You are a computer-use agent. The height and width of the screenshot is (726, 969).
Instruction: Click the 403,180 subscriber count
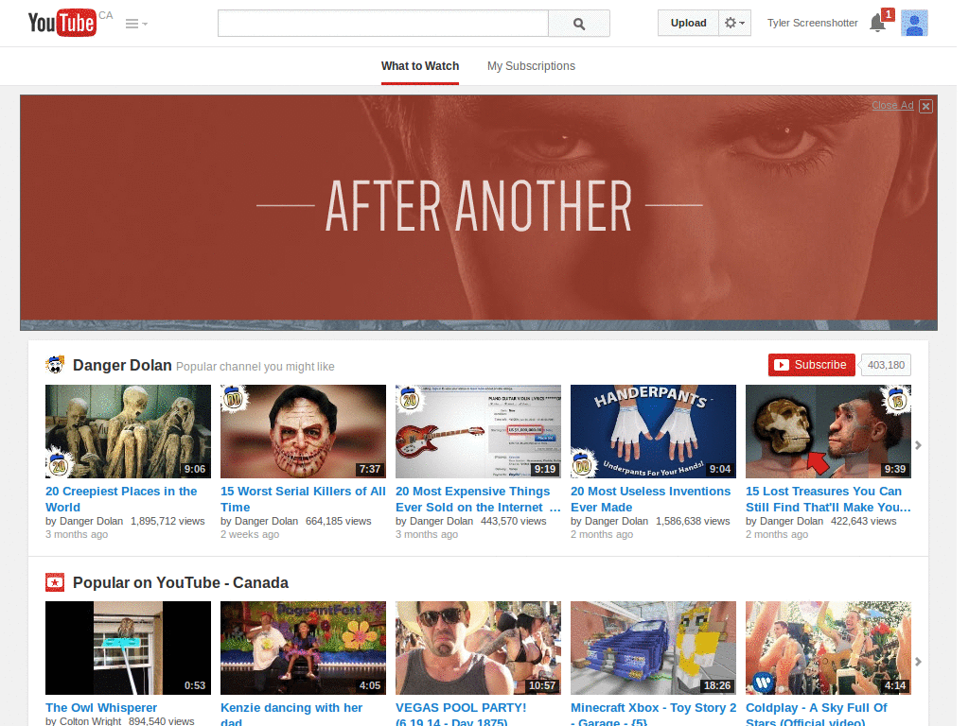[886, 365]
